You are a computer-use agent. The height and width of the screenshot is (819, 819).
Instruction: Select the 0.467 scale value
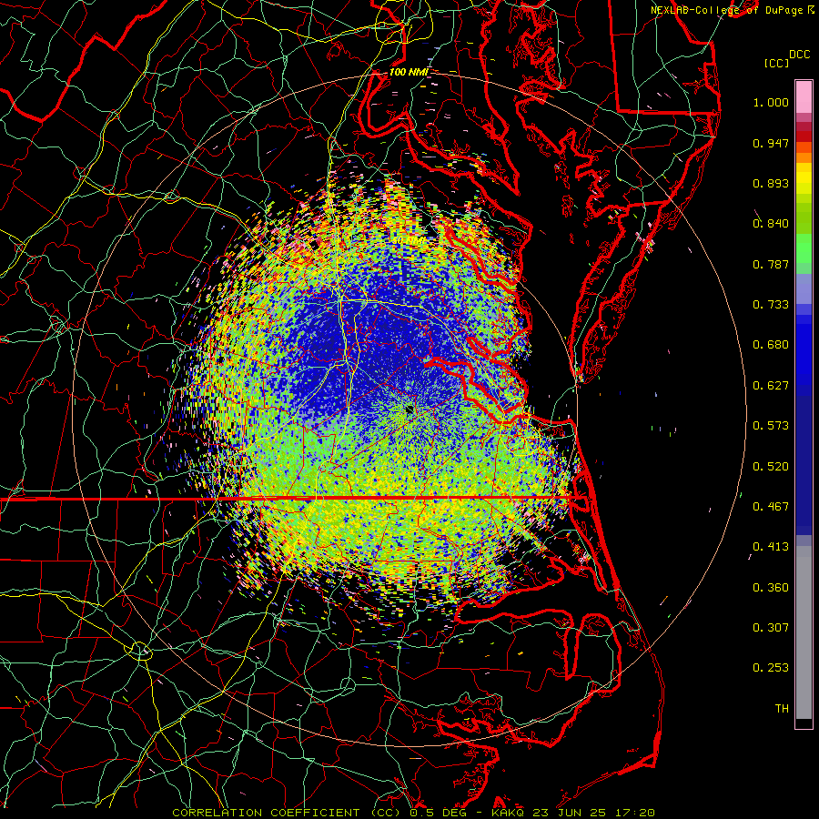(x=771, y=507)
